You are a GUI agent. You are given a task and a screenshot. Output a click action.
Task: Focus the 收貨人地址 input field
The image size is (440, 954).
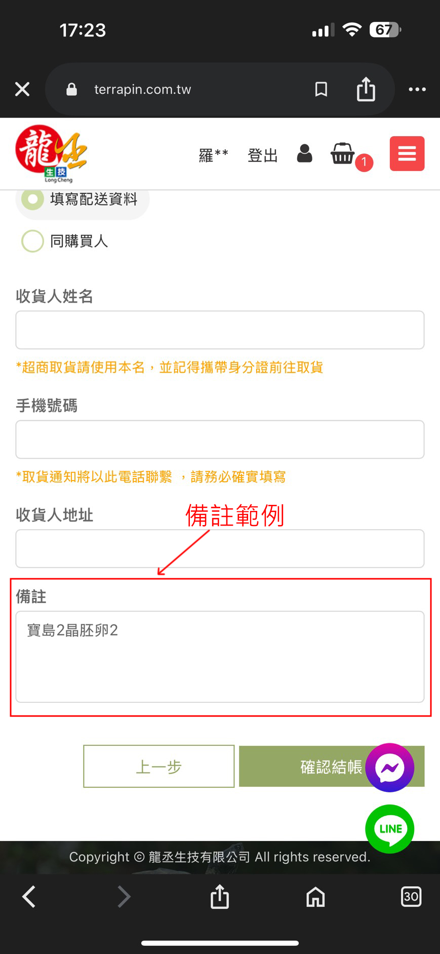pos(220,549)
